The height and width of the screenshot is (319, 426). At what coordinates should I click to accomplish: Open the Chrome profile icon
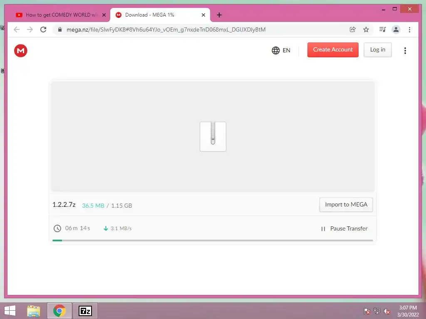396,29
